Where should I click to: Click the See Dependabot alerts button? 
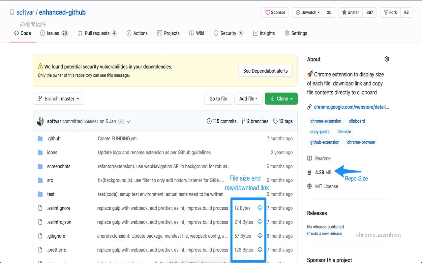(265, 71)
